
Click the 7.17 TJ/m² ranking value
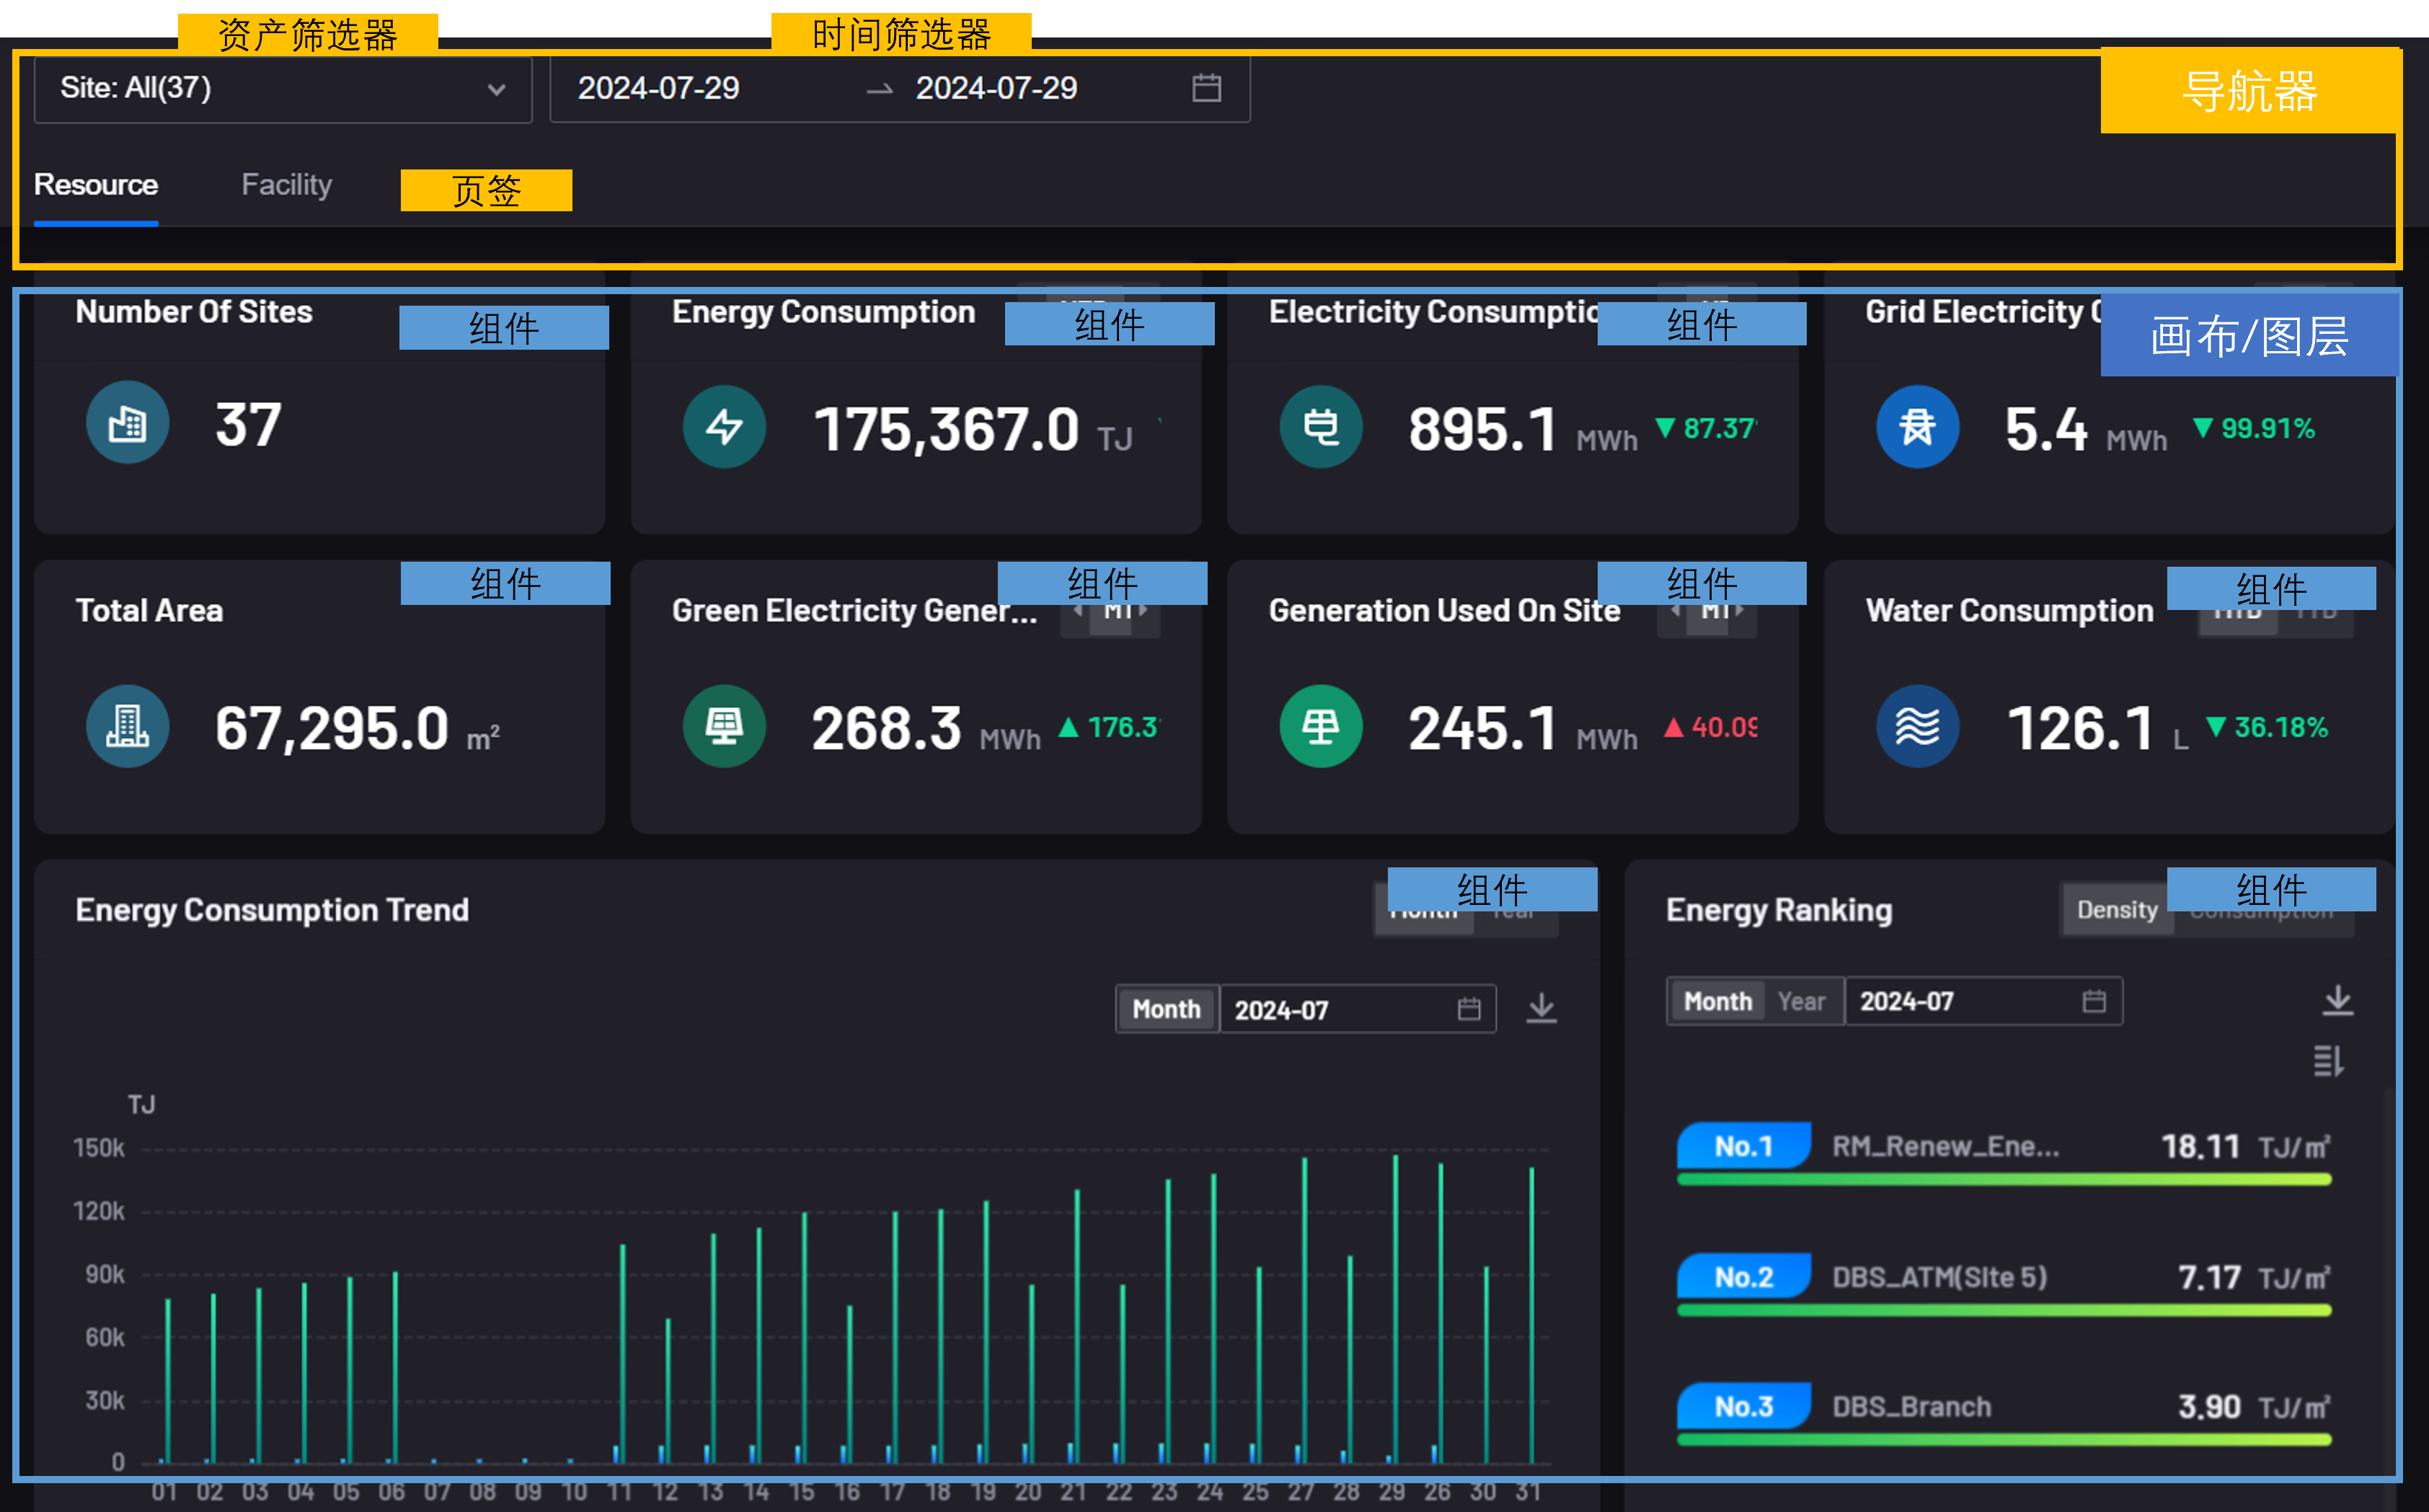click(2255, 1277)
